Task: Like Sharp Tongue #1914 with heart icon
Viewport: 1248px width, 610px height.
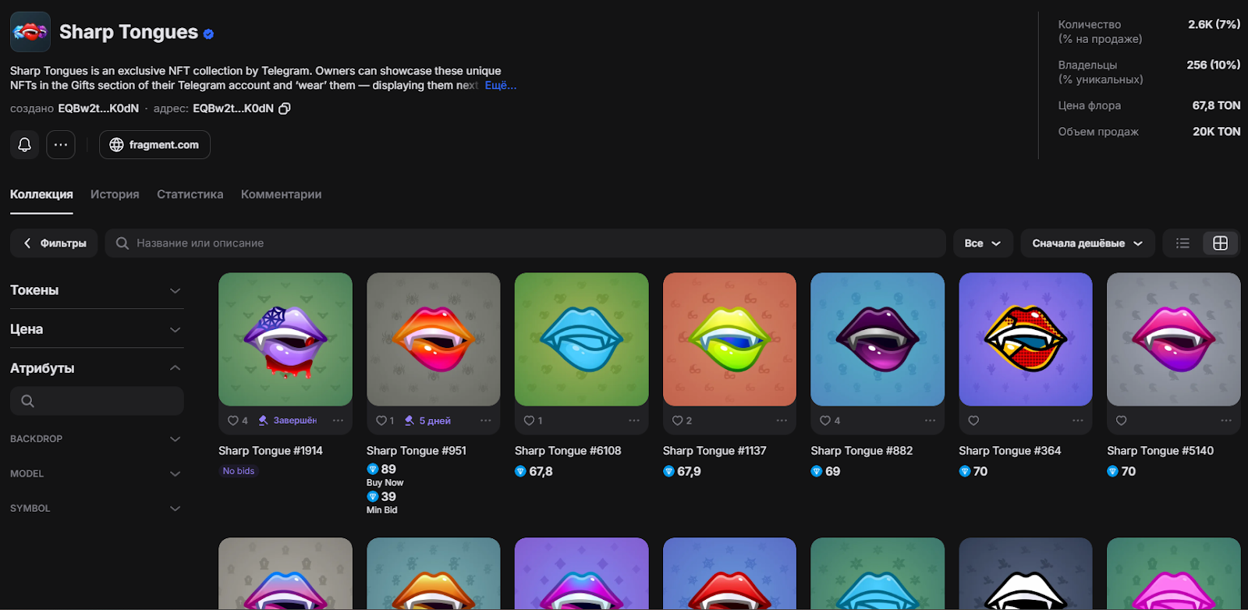Action: (x=232, y=420)
